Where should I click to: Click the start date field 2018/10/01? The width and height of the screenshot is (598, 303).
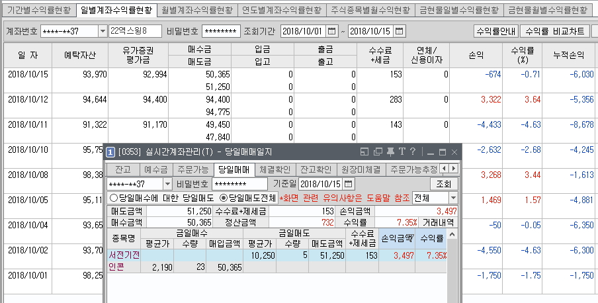coord(304,31)
